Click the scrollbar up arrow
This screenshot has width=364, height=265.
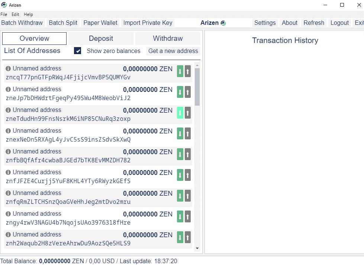[197, 66]
